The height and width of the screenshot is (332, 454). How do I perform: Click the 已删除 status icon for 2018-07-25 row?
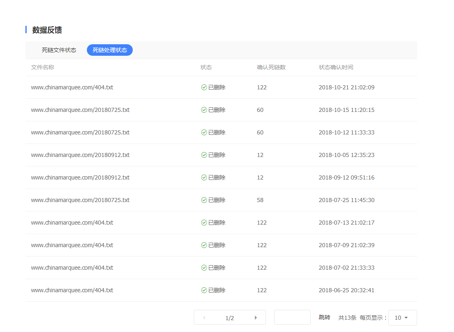[x=204, y=200]
